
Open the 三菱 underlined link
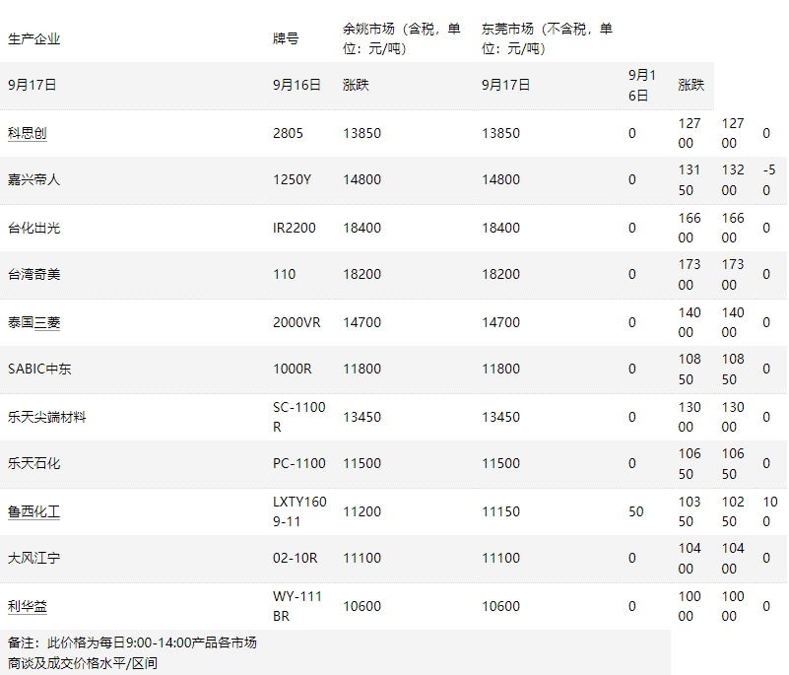(x=47, y=322)
